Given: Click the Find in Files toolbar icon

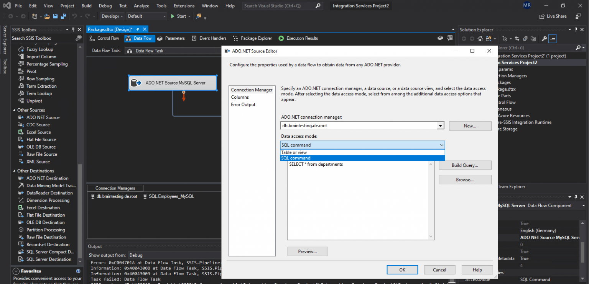Looking at the screenshot, I should [x=199, y=16].
